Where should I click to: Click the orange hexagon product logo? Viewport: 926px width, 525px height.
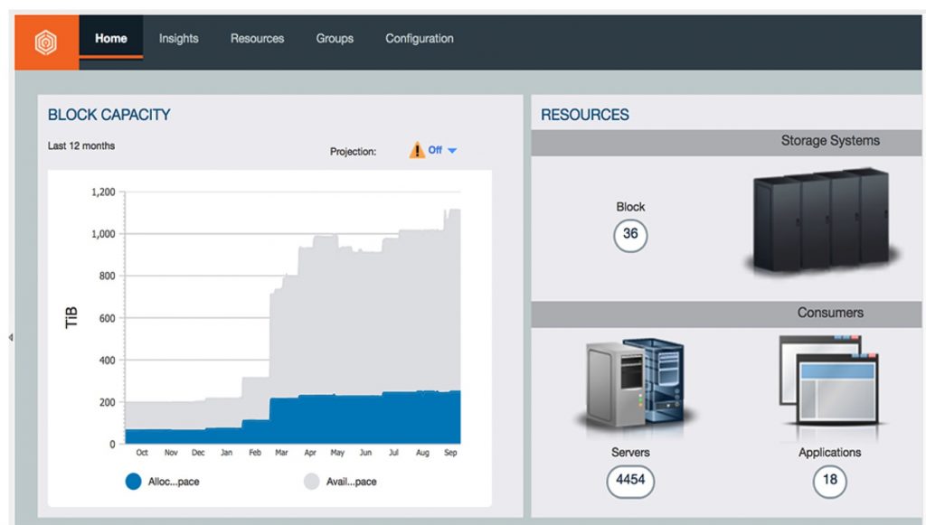click(46, 42)
